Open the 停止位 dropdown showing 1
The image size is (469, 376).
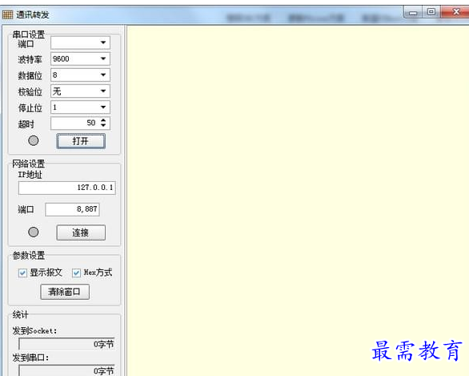(80, 107)
